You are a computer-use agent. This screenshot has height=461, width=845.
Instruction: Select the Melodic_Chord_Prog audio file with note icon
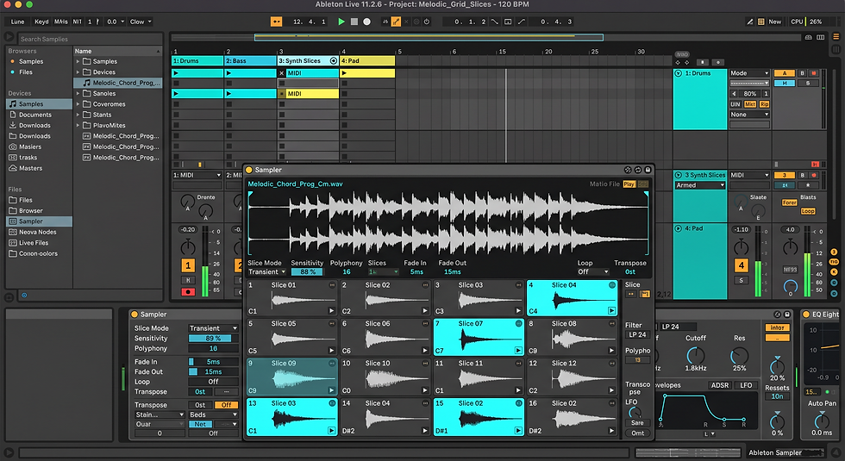(117, 83)
